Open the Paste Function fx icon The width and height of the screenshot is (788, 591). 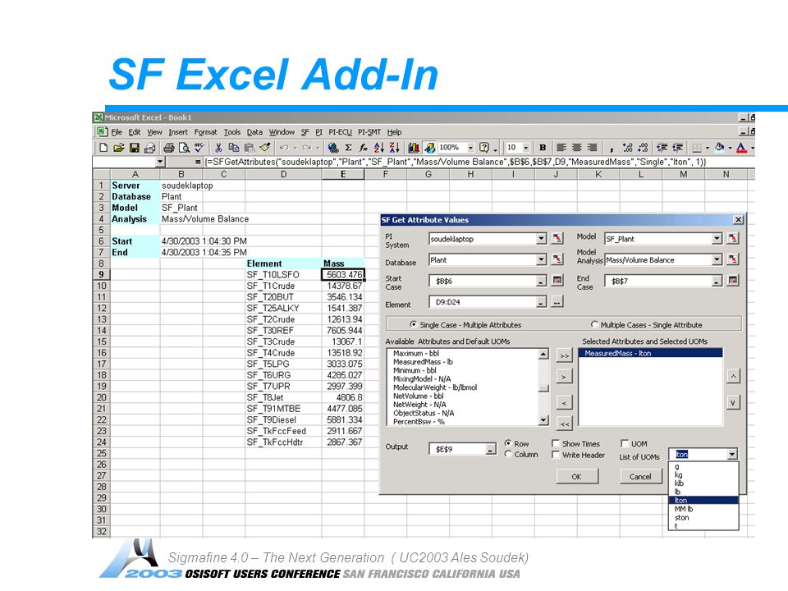[364, 147]
